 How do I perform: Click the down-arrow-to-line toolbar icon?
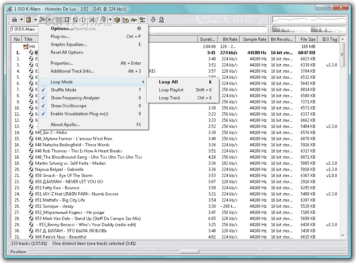click(x=162, y=20)
